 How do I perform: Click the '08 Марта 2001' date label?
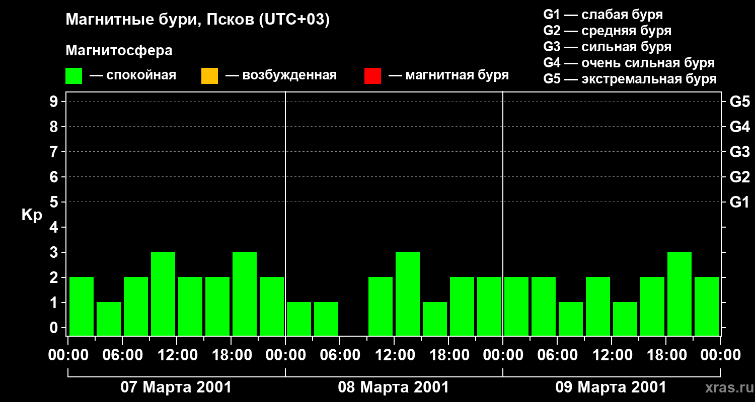pyautogui.click(x=394, y=387)
